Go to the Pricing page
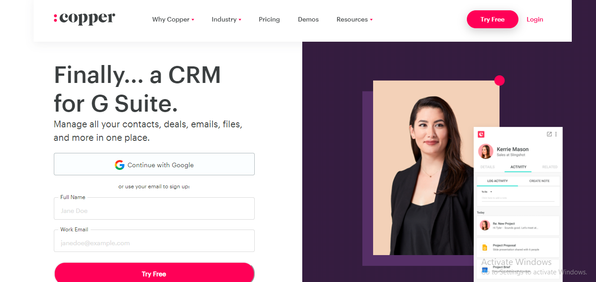Image resolution: width=596 pixels, height=282 pixels. pos(269,19)
